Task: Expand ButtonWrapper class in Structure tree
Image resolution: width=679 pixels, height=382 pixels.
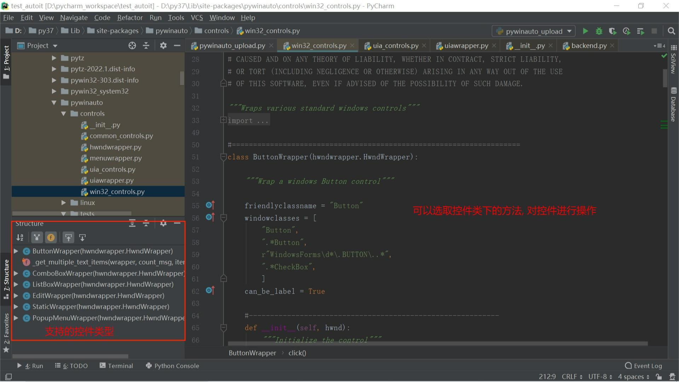Action: coord(16,251)
